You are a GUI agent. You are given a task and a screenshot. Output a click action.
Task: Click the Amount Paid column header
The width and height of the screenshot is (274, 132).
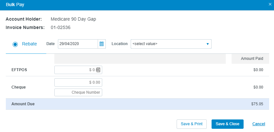[252, 59]
